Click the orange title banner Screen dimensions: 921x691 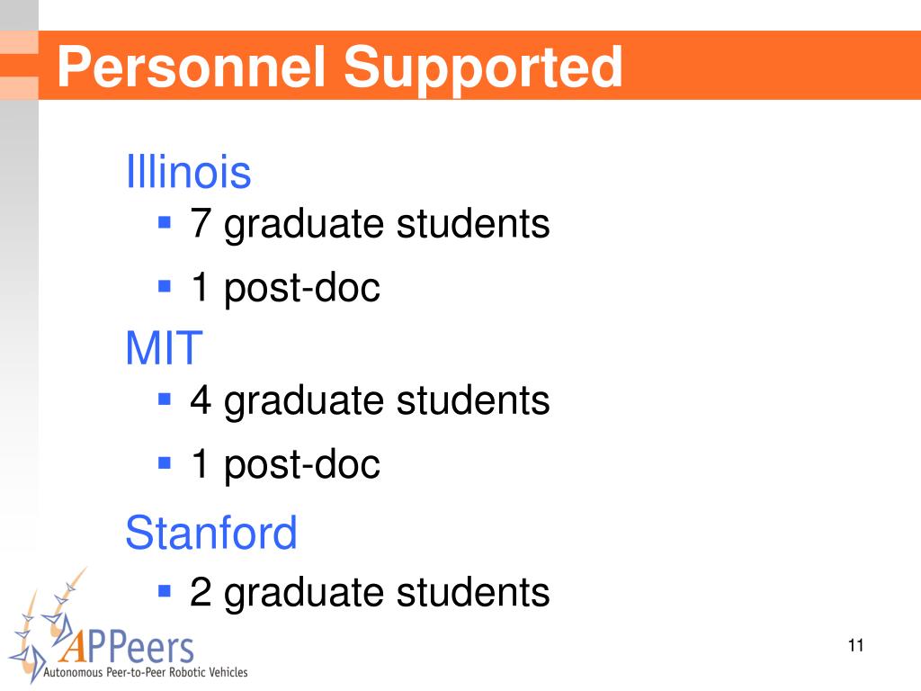[479, 65]
